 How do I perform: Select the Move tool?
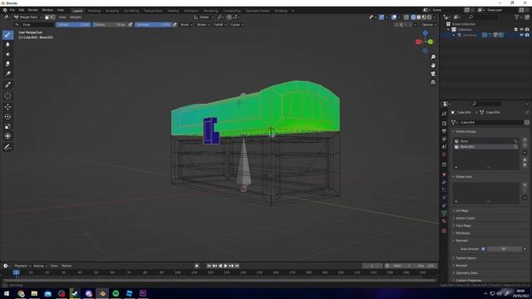pyautogui.click(x=7, y=106)
